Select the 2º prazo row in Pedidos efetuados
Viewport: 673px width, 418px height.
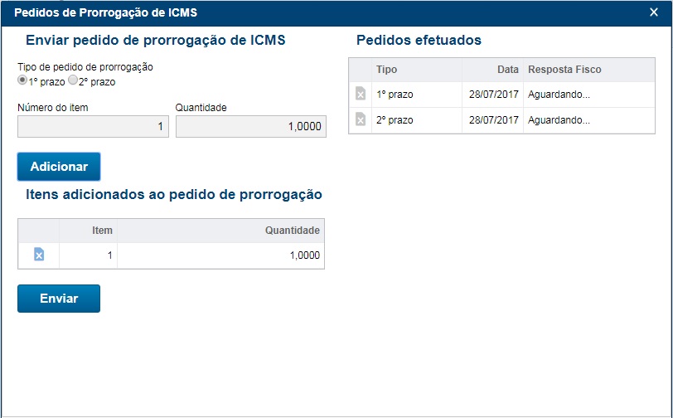tap(414, 120)
